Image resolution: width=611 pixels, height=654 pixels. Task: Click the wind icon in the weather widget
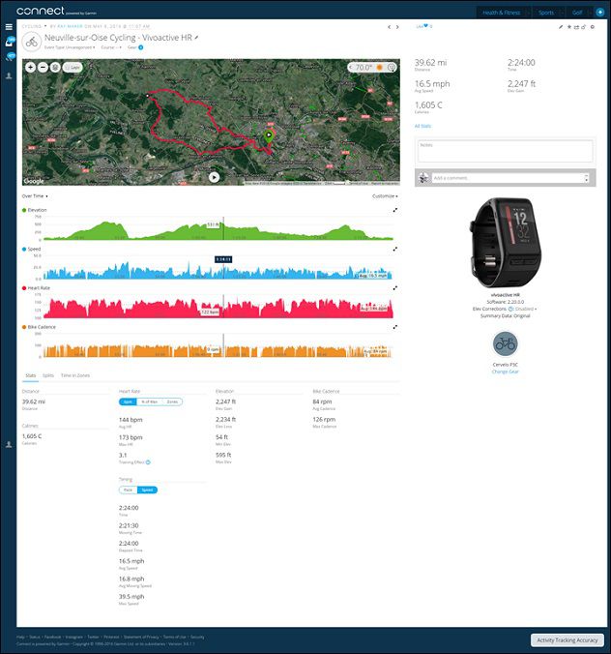coord(392,67)
